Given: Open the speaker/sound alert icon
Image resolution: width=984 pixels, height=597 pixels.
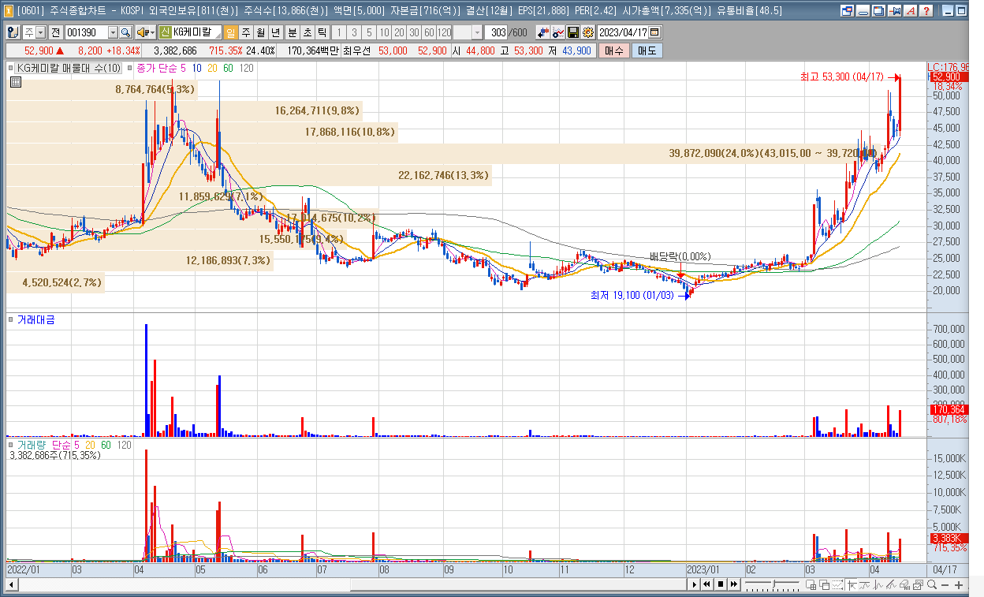Looking at the screenshot, I should (142, 32).
